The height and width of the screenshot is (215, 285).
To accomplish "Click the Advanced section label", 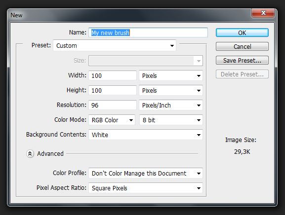I will click(50, 154).
